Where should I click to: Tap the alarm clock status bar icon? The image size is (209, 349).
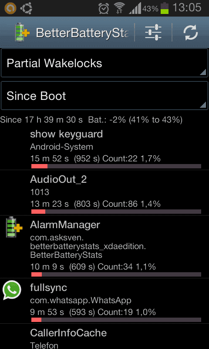[x=104, y=9]
